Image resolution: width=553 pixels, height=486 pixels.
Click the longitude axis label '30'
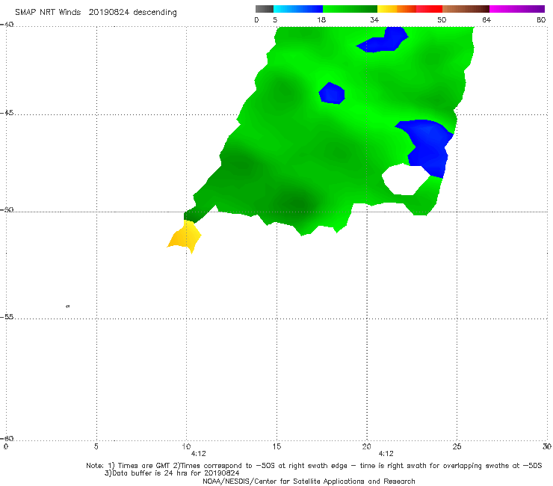pyautogui.click(x=547, y=446)
